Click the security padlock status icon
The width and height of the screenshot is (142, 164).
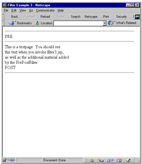pos(5,160)
